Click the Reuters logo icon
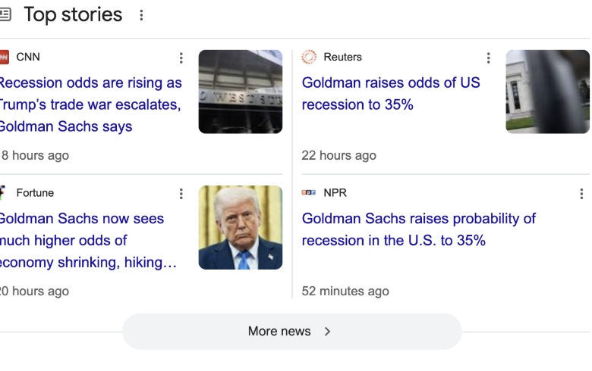592x371 pixels. pyautogui.click(x=309, y=57)
